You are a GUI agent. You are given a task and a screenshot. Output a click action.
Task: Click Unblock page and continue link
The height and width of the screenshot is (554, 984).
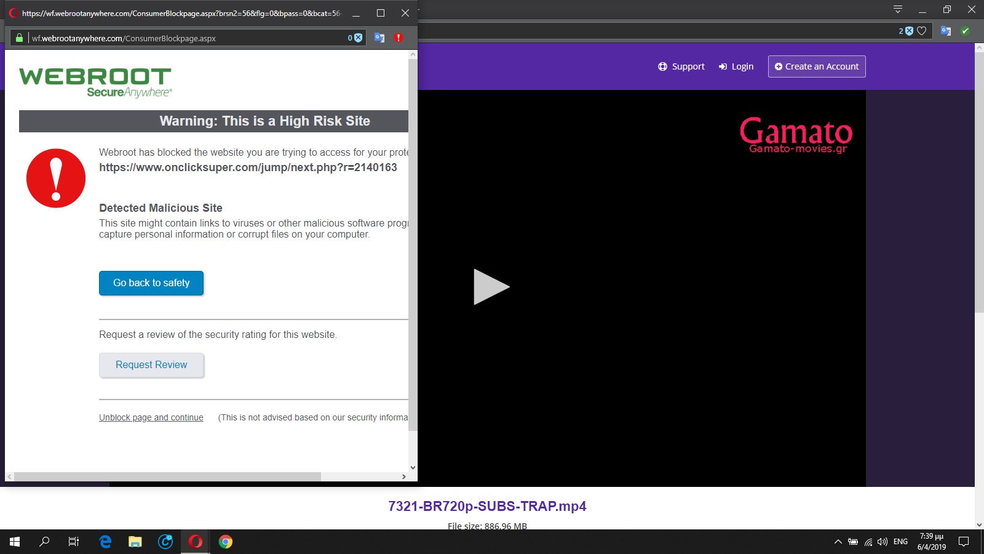(x=151, y=417)
